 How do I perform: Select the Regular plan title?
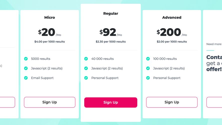[110, 13]
